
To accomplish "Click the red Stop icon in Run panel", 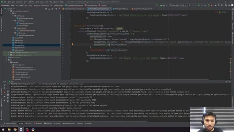I will (x=4, y=92).
